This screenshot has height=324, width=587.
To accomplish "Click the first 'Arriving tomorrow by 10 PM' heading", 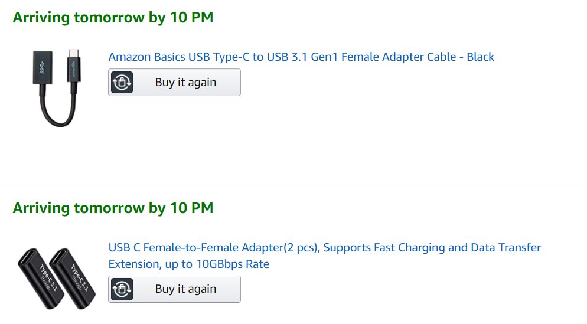I will click(x=113, y=18).
